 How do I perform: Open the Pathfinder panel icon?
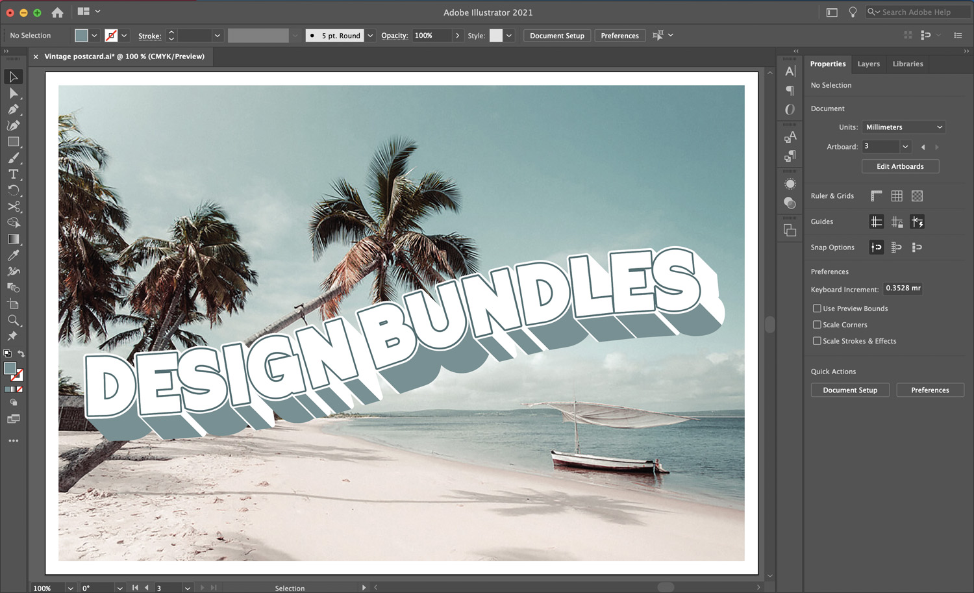tap(790, 231)
